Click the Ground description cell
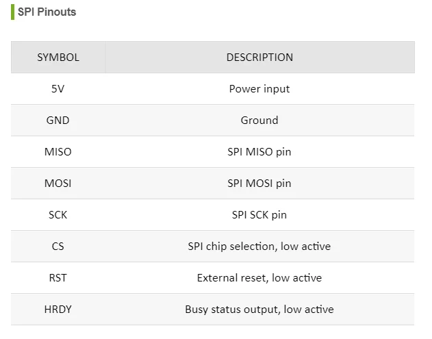This screenshot has height=339, width=432. point(259,121)
